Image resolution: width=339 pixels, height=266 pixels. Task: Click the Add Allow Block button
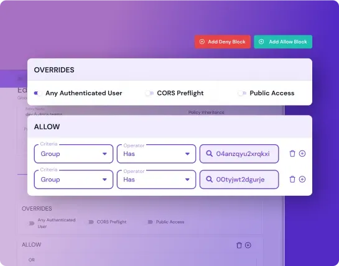[283, 42]
